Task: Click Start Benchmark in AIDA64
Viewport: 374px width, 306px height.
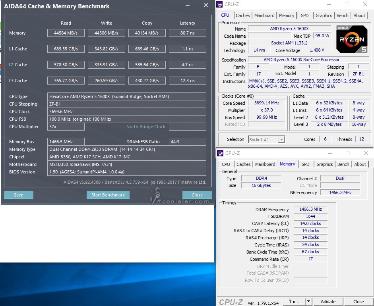Action: 108,195
